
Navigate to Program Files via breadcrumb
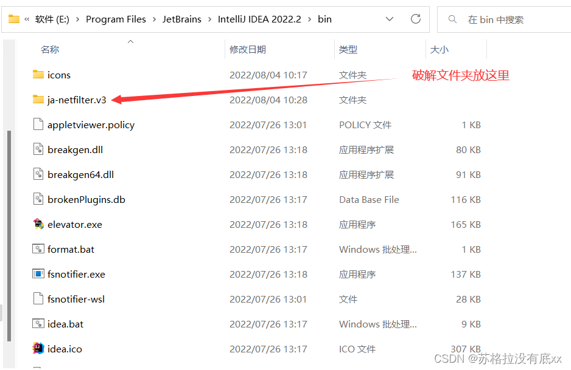point(116,19)
